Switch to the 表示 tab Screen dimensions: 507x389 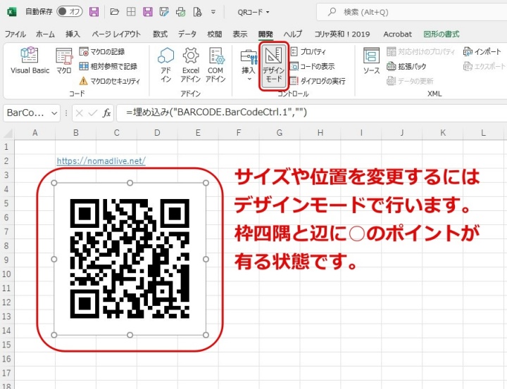point(240,34)
